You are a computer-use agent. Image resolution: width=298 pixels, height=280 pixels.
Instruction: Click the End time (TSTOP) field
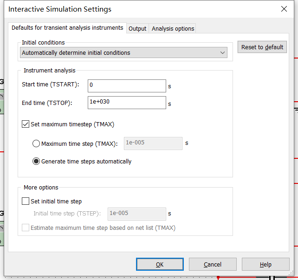[x=126, y=103]
